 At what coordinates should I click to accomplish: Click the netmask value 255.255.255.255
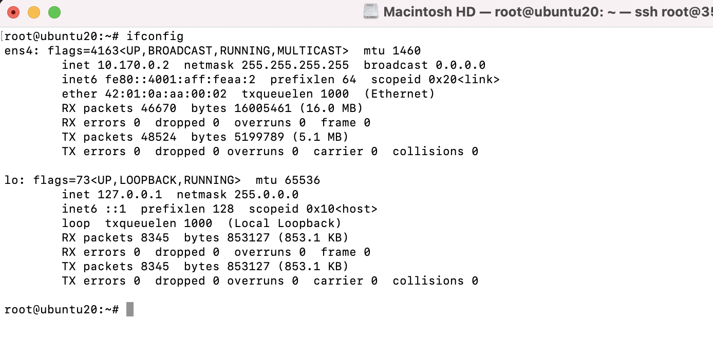pos(292,65)
